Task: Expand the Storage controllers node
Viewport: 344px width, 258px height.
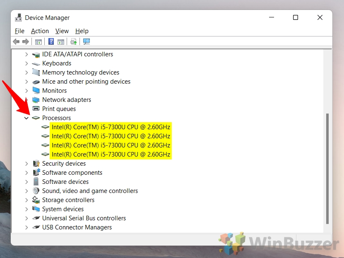Action: 26,200
